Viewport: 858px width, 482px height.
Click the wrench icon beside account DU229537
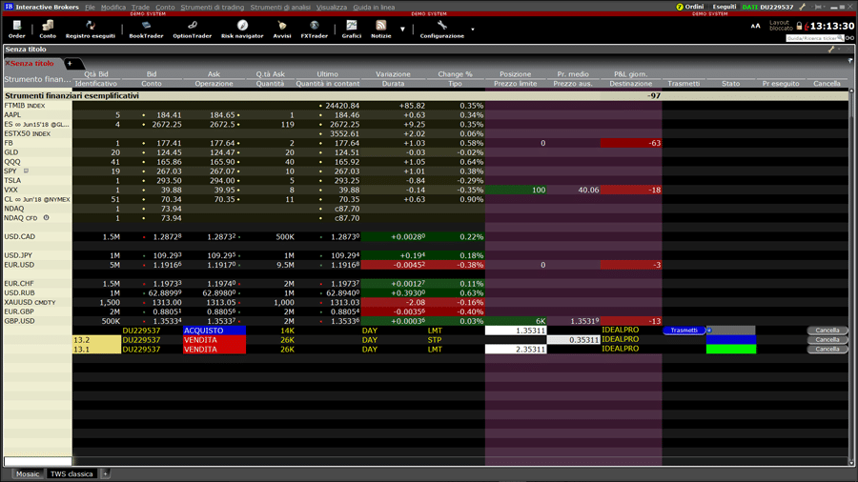click(x=802, y=7)
